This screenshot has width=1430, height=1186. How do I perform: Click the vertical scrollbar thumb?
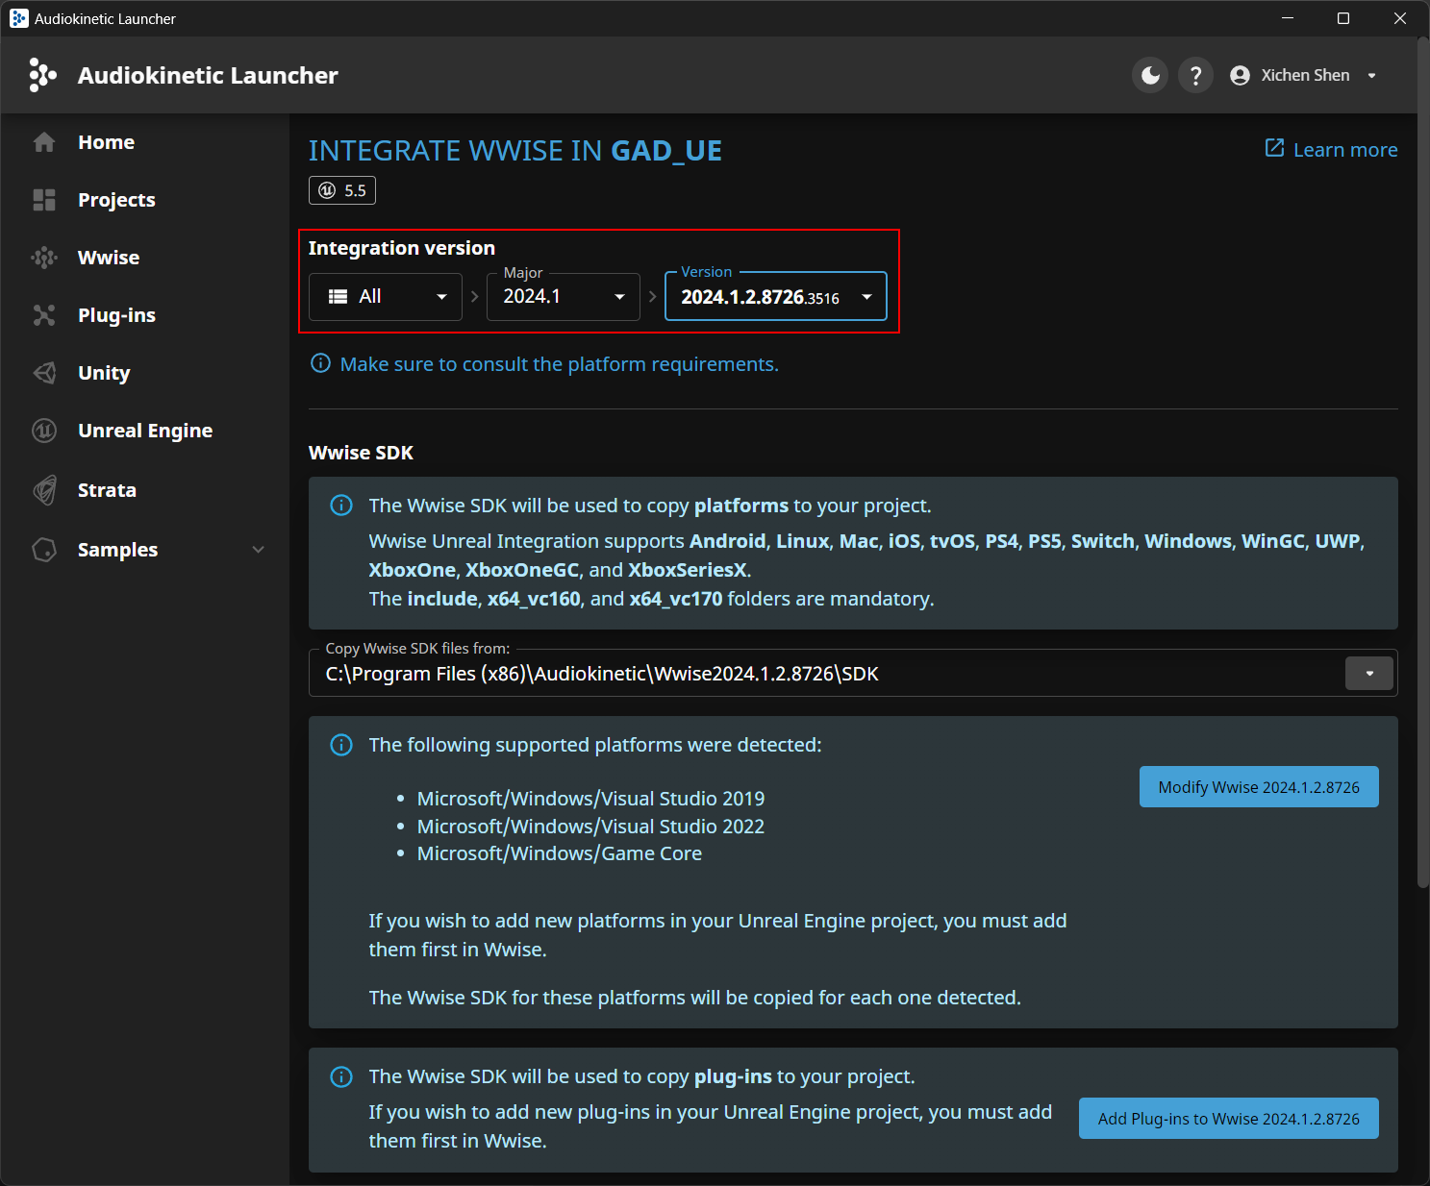coord(1423,462)
